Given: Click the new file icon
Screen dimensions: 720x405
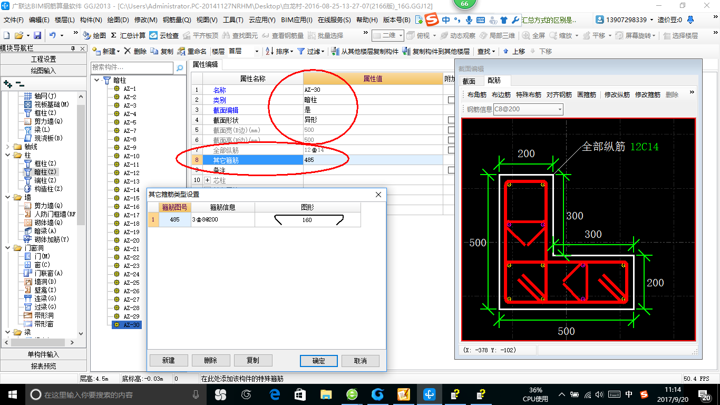Looking at the screenshot, I should [6, 35].
